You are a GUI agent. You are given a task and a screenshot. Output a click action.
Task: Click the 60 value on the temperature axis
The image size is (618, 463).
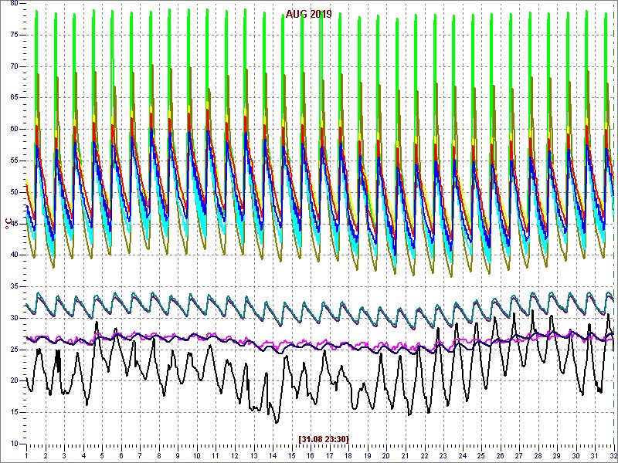click(x=14, y=130)
